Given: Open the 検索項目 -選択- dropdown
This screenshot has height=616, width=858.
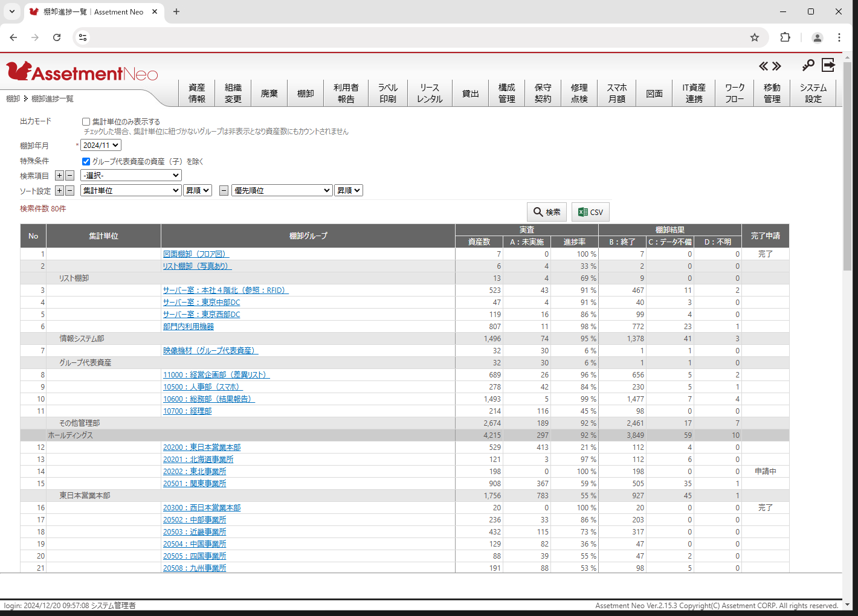Looking at the screenshot, I should click(x=131, y=175).
